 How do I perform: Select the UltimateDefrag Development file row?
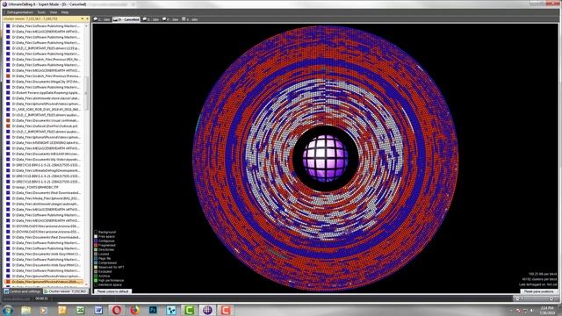(43, 170)
